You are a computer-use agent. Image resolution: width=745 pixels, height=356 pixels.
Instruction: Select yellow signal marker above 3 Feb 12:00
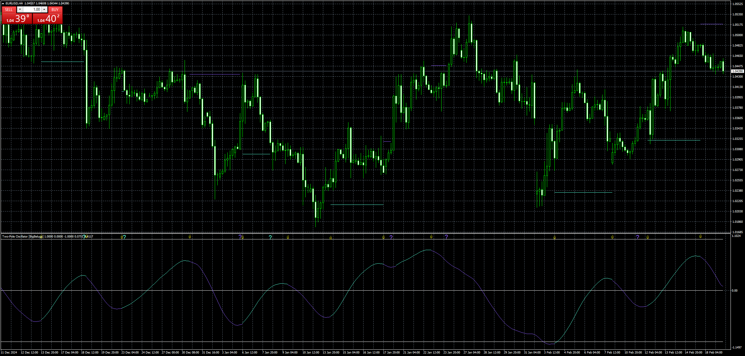click(x=554, y=238)
